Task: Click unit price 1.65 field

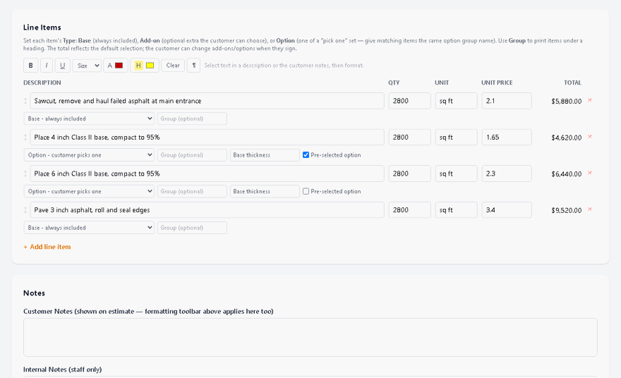Action: tap(507, 138)
